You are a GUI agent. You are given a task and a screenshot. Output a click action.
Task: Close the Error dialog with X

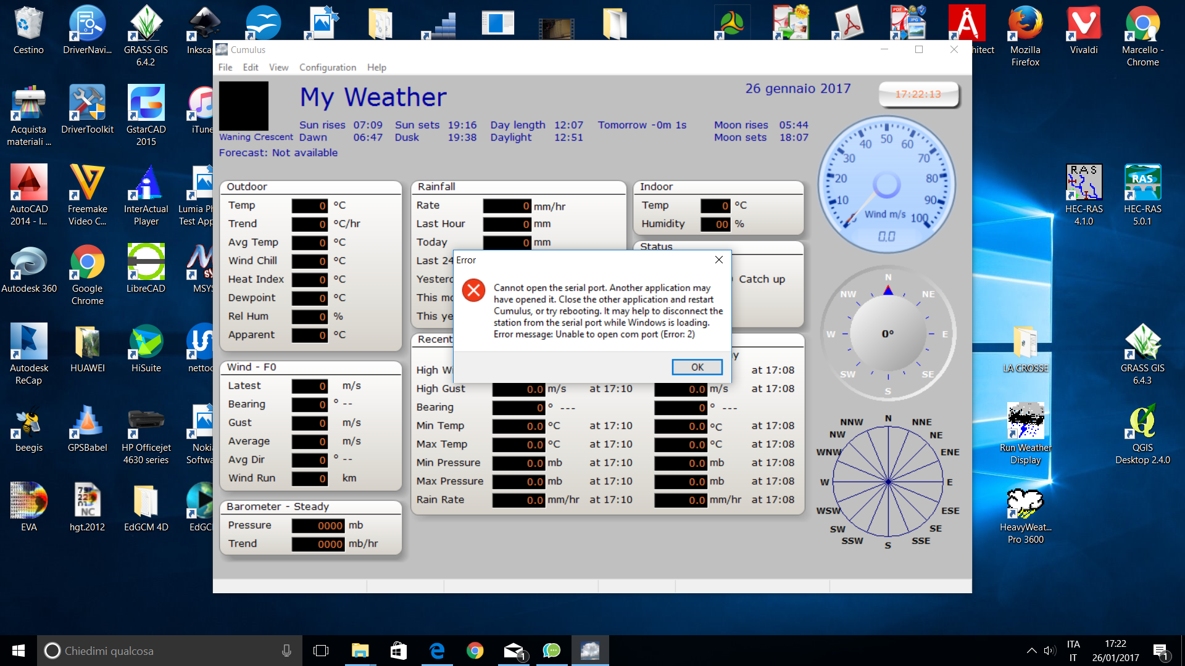718,260
